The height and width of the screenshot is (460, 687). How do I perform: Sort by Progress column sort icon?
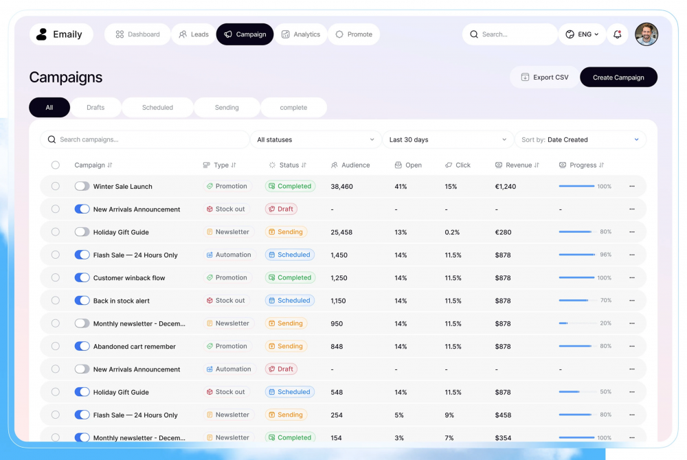point(601,165)
